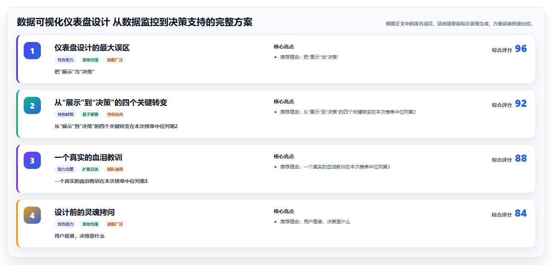Click 综合评分 label beside score 96
552x265 pixels.
(x=502, y=50)
